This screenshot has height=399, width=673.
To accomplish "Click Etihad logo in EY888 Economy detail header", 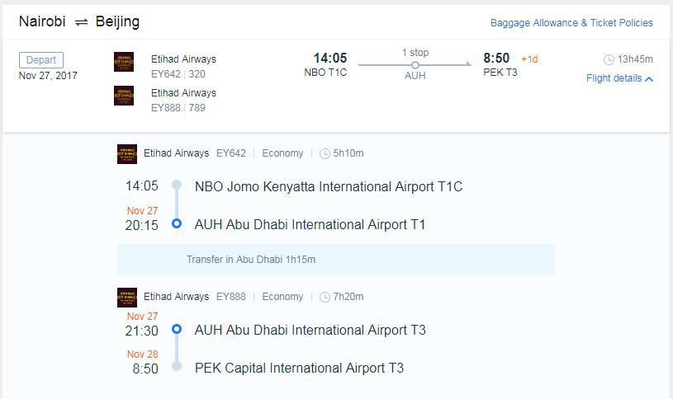I will 127,297.
